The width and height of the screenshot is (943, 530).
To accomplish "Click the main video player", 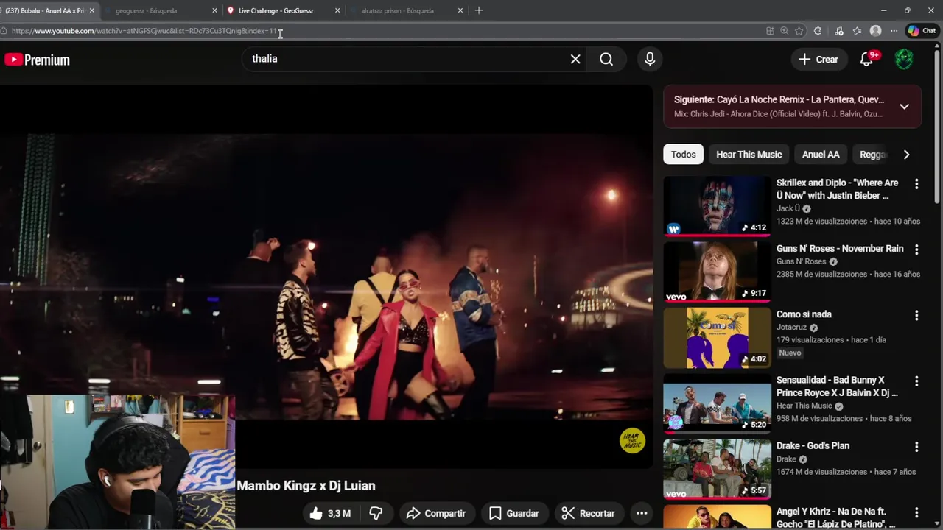I will click(x=326, y=276).
